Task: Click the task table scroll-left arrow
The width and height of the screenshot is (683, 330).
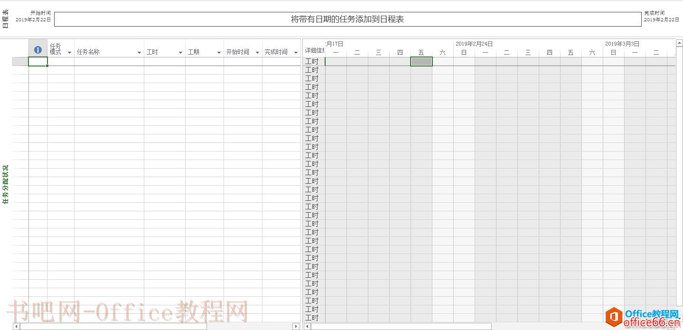Action: 16,326
